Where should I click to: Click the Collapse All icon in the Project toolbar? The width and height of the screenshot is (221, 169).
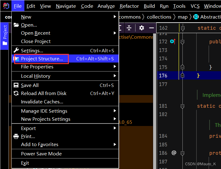pos(129,28)
